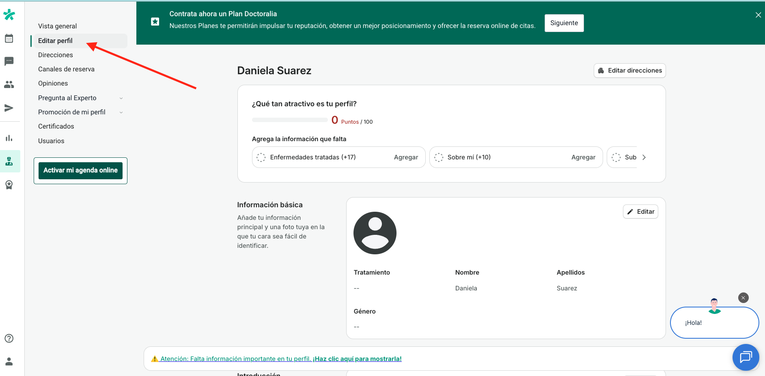765x376 pixels.
Task: Click the default profile photo avatar
Action: click(375, 233)
